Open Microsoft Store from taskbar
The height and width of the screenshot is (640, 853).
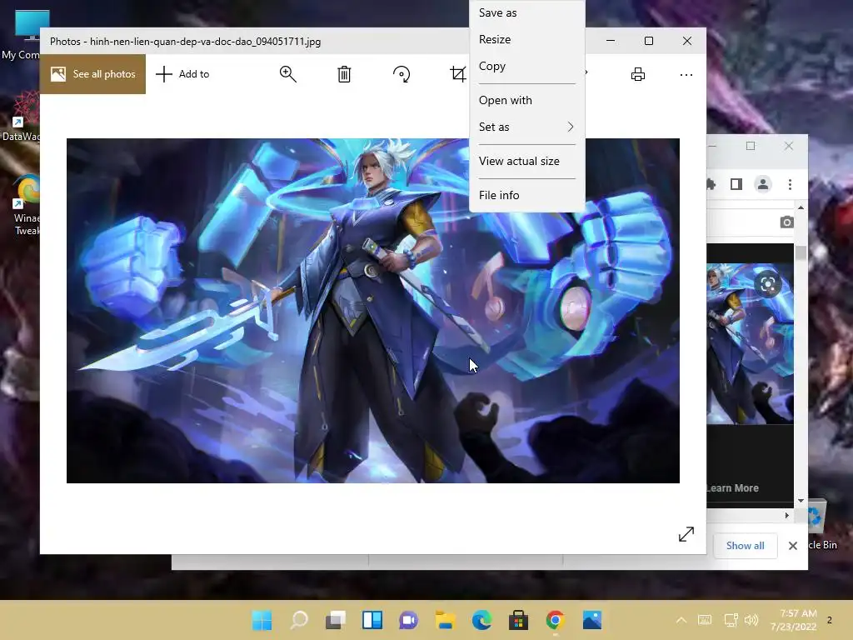[518, 620]
